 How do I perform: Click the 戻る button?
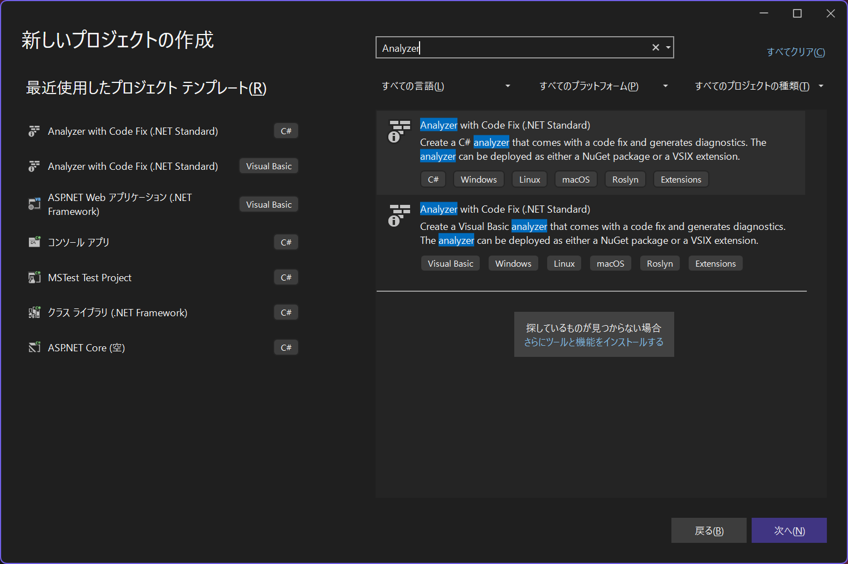tap(709, 531)
